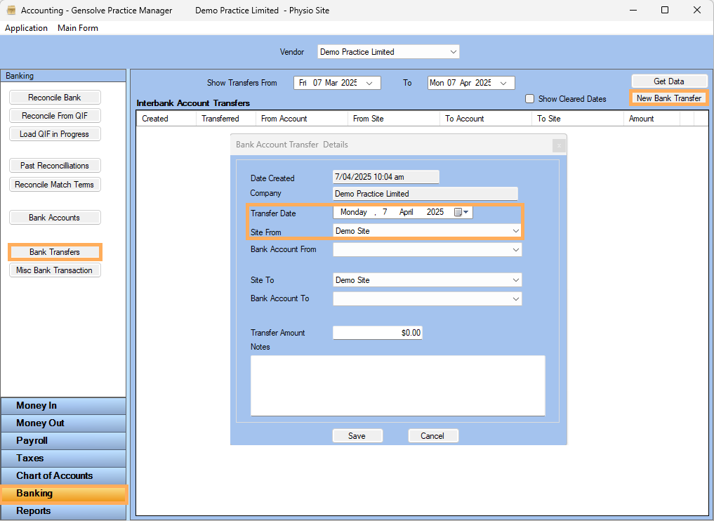Switch to the Chart of Accounts section

coord(63,475)
